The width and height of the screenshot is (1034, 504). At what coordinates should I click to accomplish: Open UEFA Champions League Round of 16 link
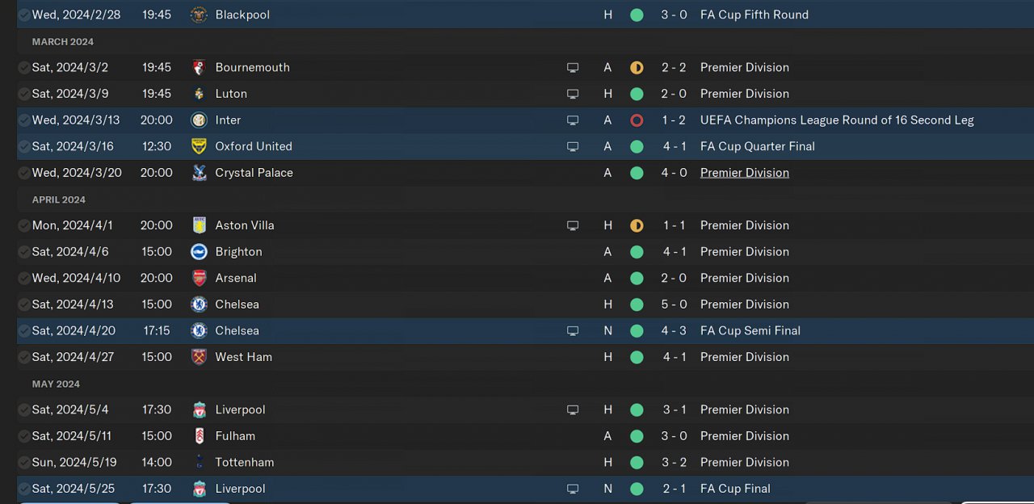tap(836, 120)
